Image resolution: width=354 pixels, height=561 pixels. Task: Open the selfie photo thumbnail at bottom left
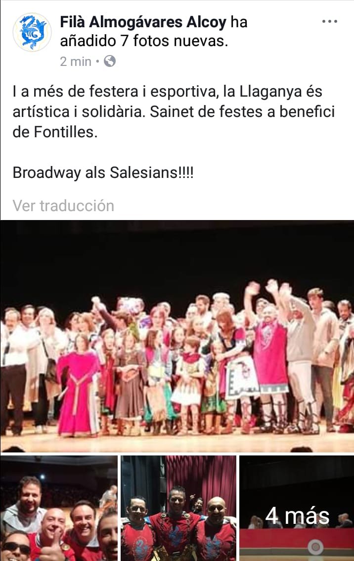(x=58, y=508)
